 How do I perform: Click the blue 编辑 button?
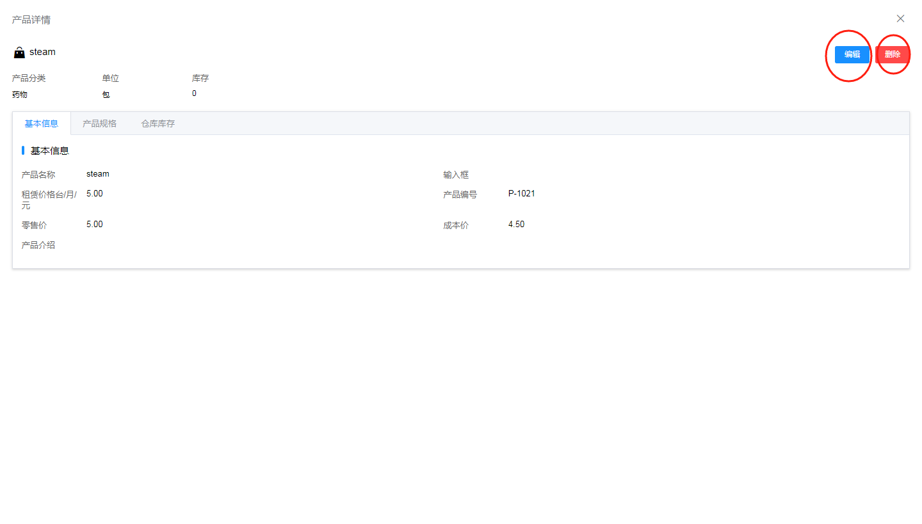pos(852,54)
